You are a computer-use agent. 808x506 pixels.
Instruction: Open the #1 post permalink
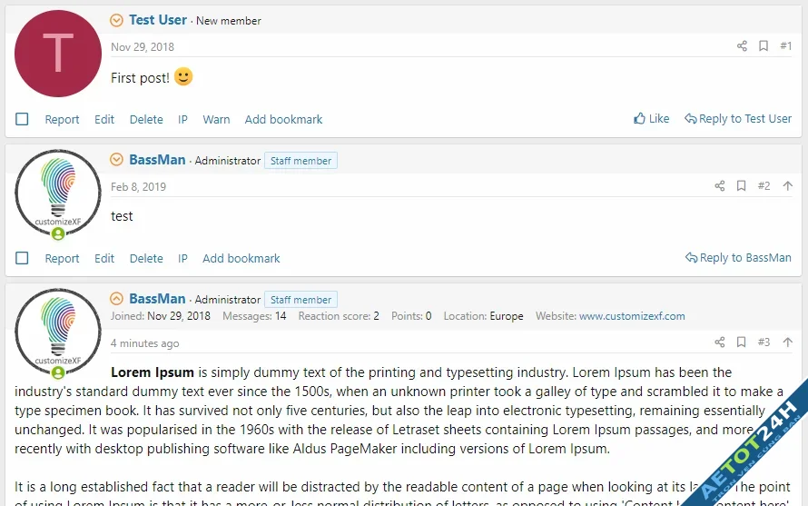pos(785,46)
